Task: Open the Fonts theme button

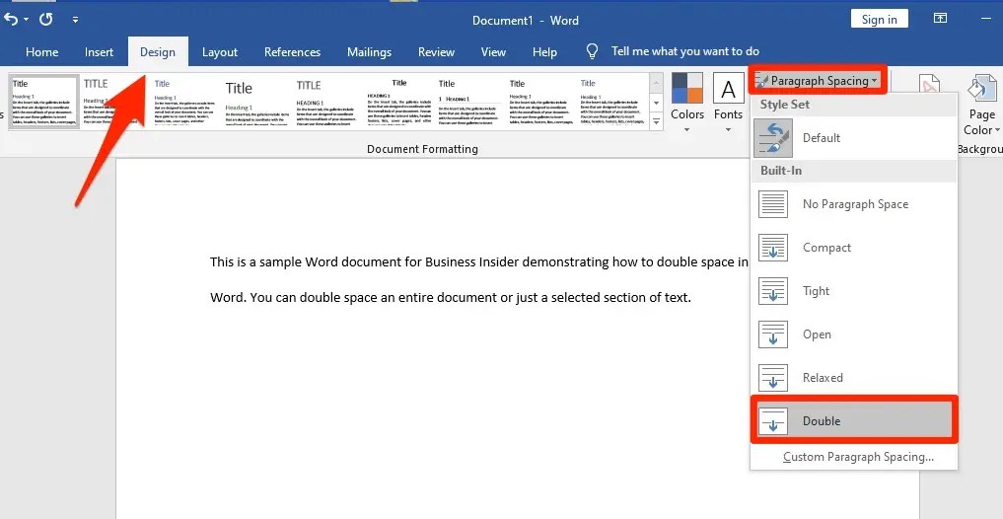Action: (x=728, y=103)
